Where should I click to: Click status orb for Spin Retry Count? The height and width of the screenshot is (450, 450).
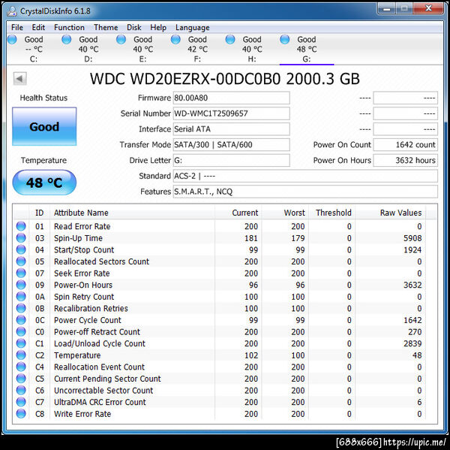(x=21, y=297)
